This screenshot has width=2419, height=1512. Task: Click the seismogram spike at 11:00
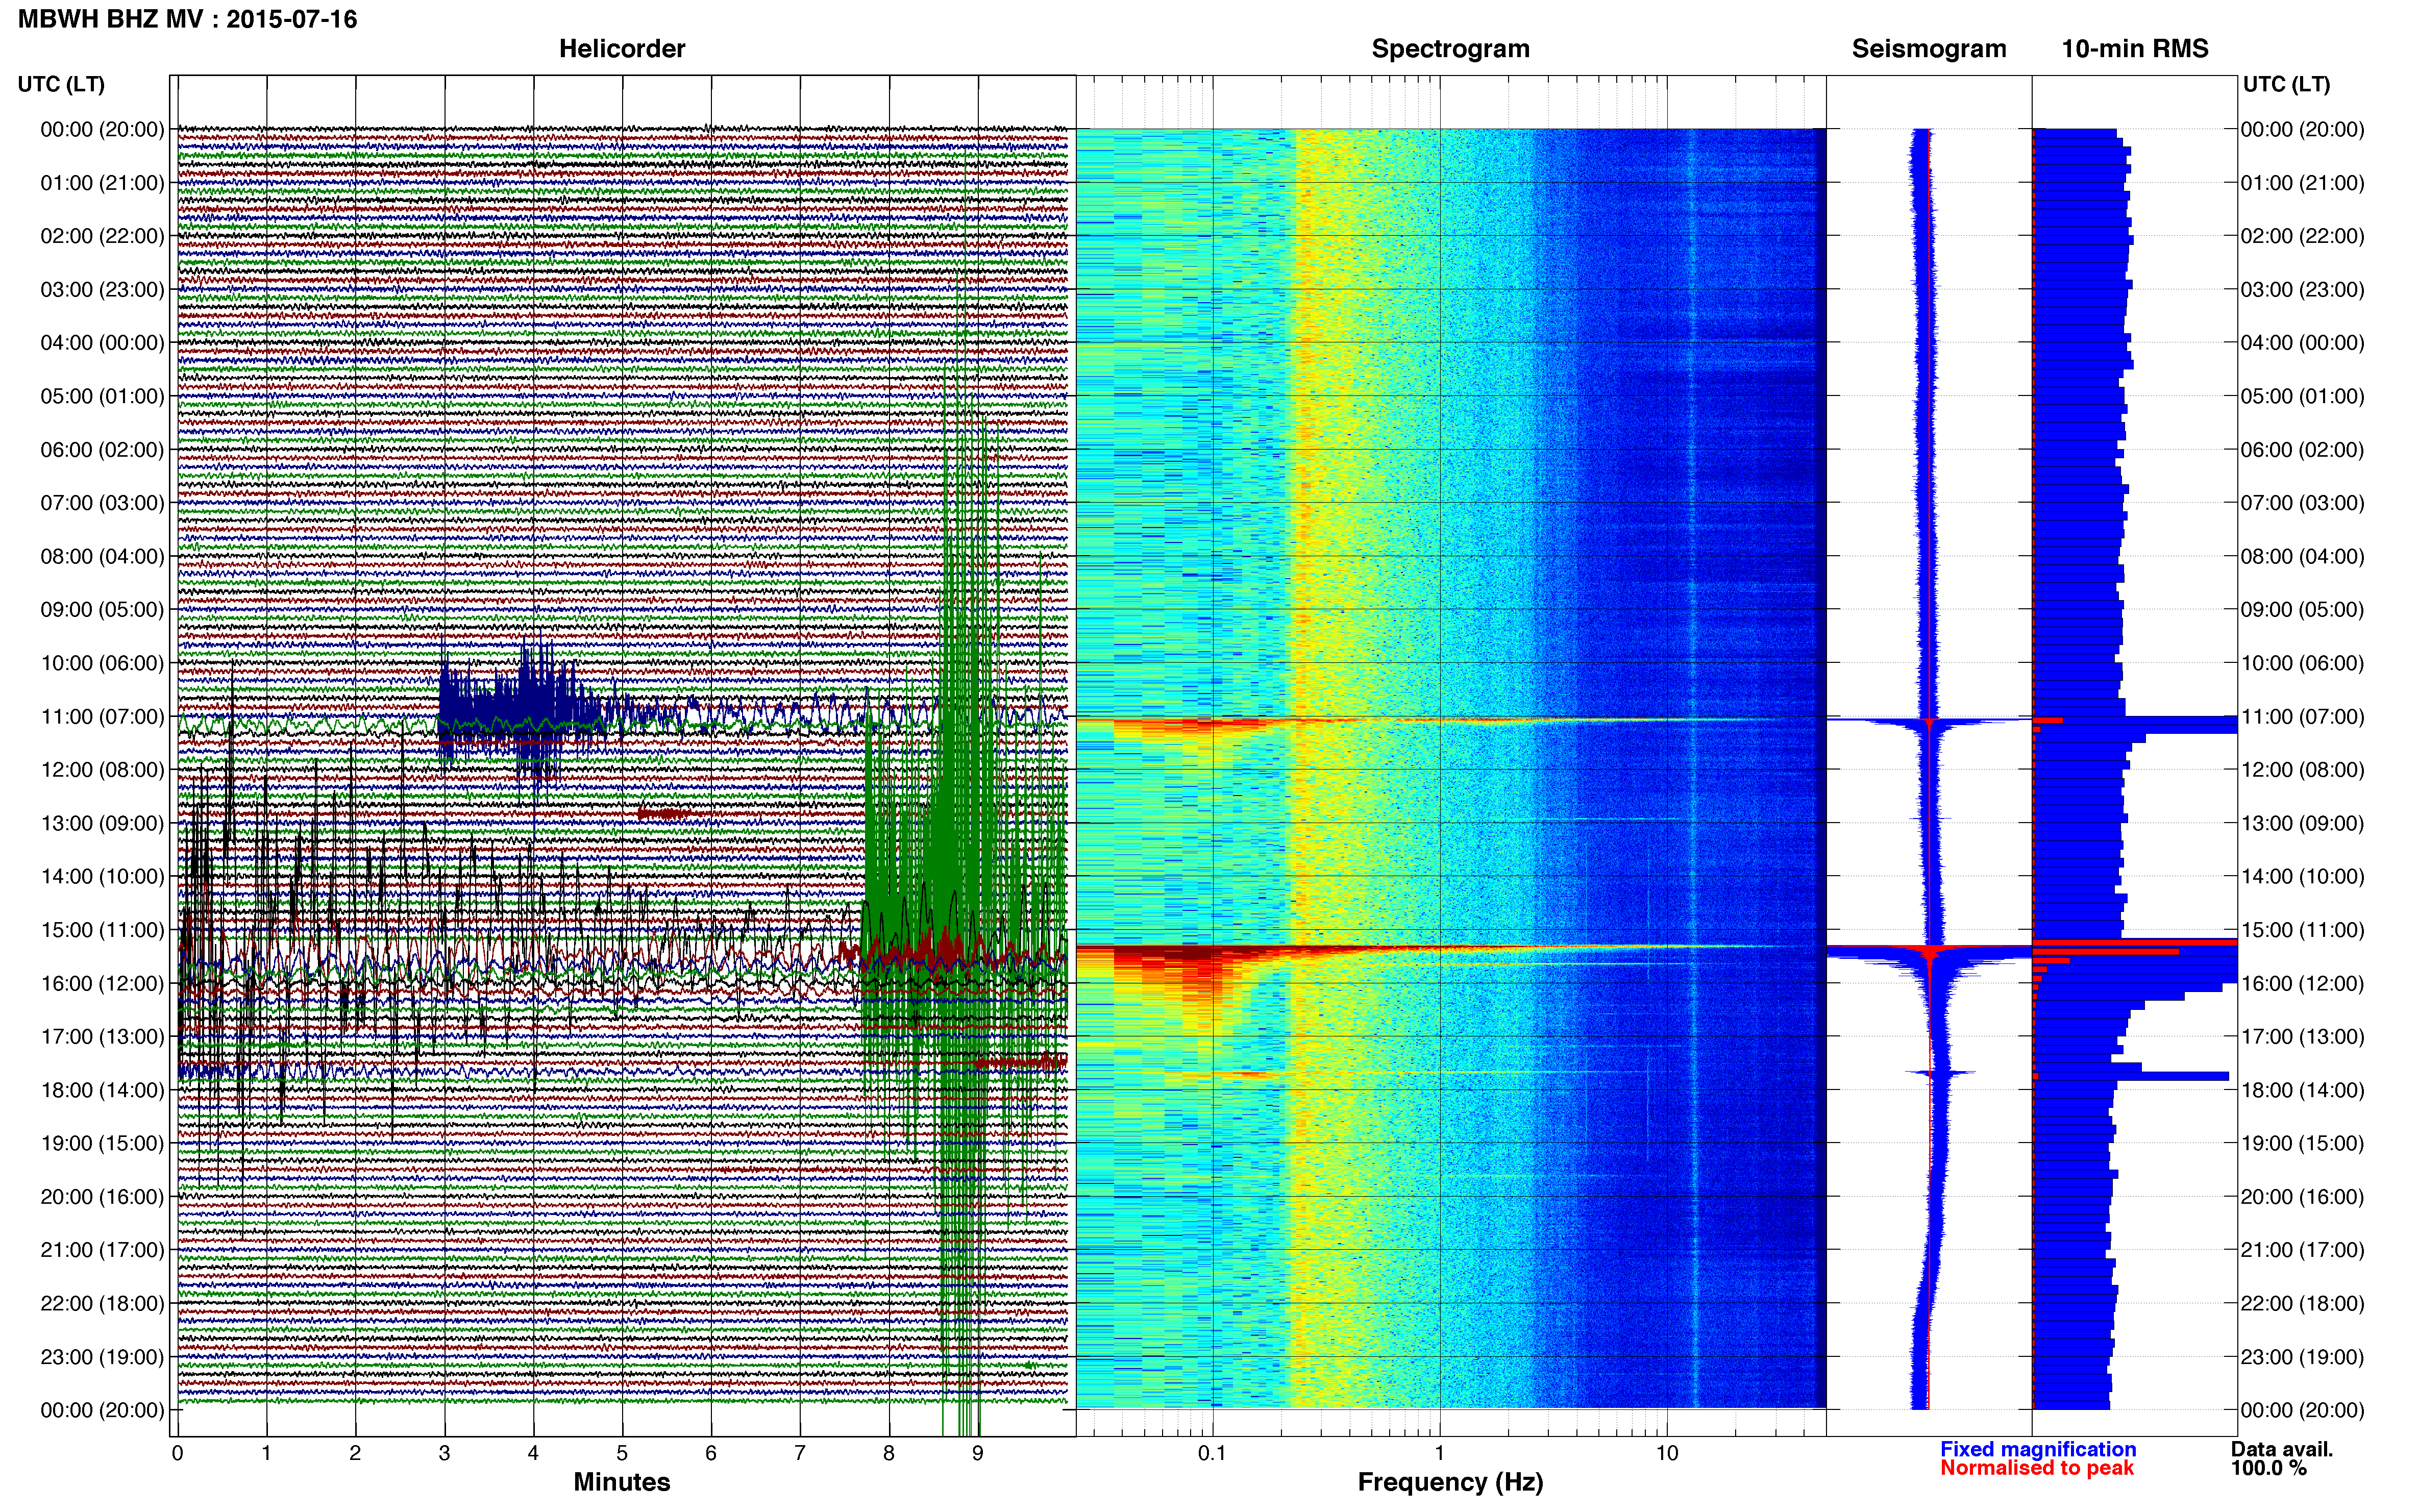coord(1930,720)
